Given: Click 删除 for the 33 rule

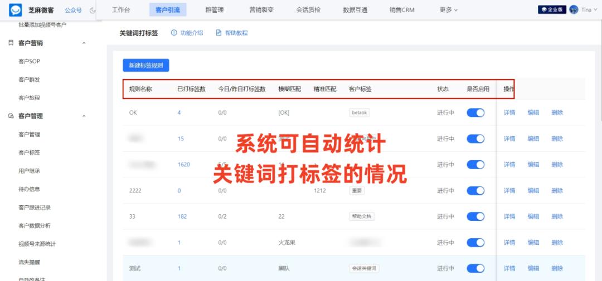Looking at the screenshot, I should [x=557, y=216].
